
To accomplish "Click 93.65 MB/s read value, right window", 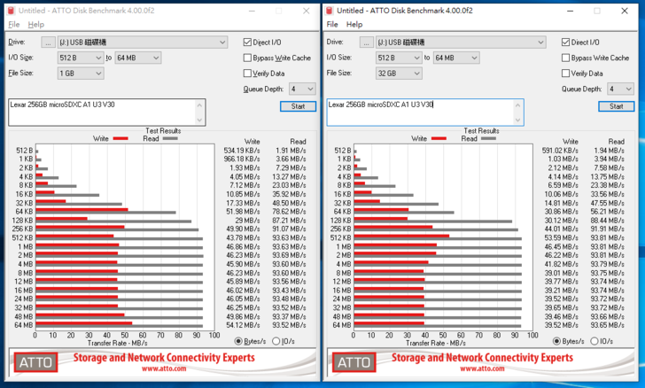I will point(608,325).
